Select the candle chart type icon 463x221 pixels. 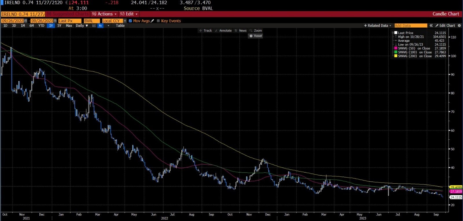pyautogui.click(x=100, y=25)
